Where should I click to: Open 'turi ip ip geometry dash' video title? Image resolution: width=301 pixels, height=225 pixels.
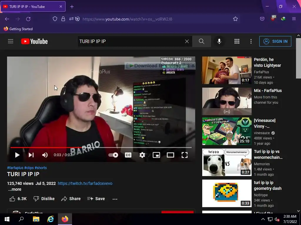(x=267, y=185)
